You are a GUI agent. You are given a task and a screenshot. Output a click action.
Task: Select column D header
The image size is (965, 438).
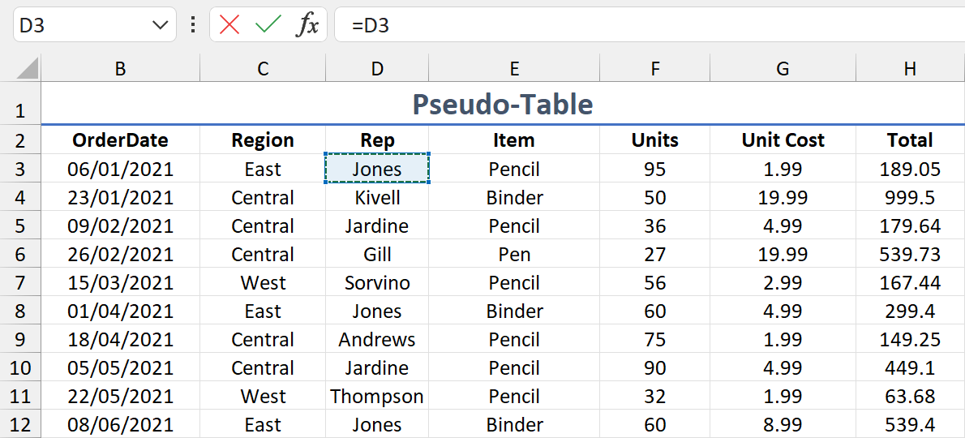click(377, 69)
